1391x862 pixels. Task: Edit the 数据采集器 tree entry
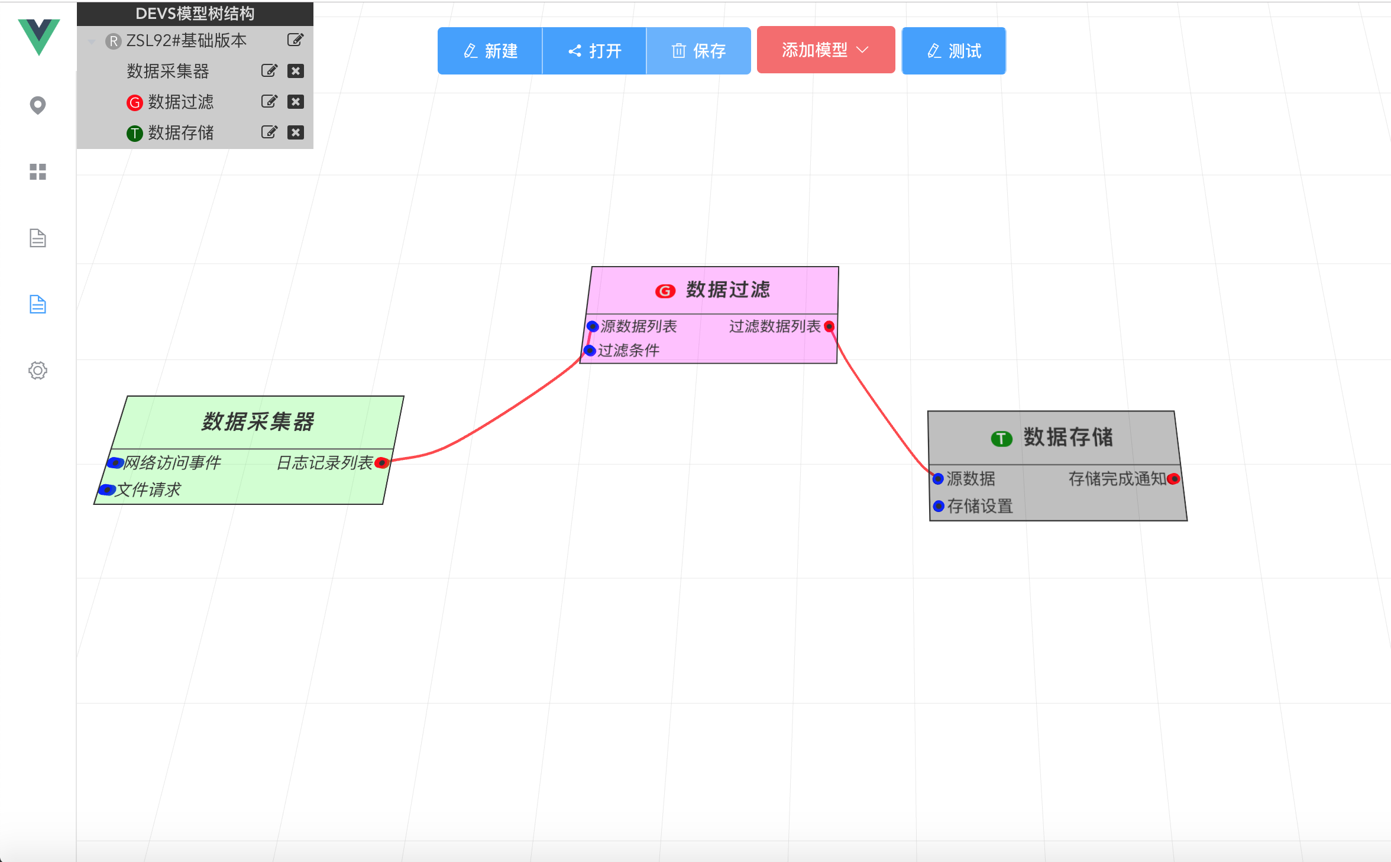(x=269, y=71)
